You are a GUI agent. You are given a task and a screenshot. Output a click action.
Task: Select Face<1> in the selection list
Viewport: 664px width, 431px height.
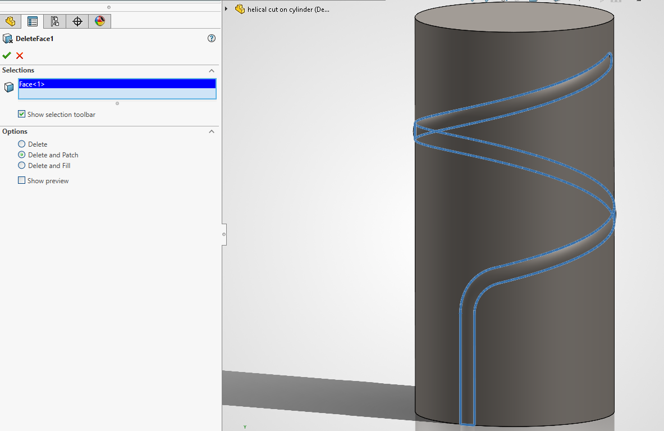point(117,84)
